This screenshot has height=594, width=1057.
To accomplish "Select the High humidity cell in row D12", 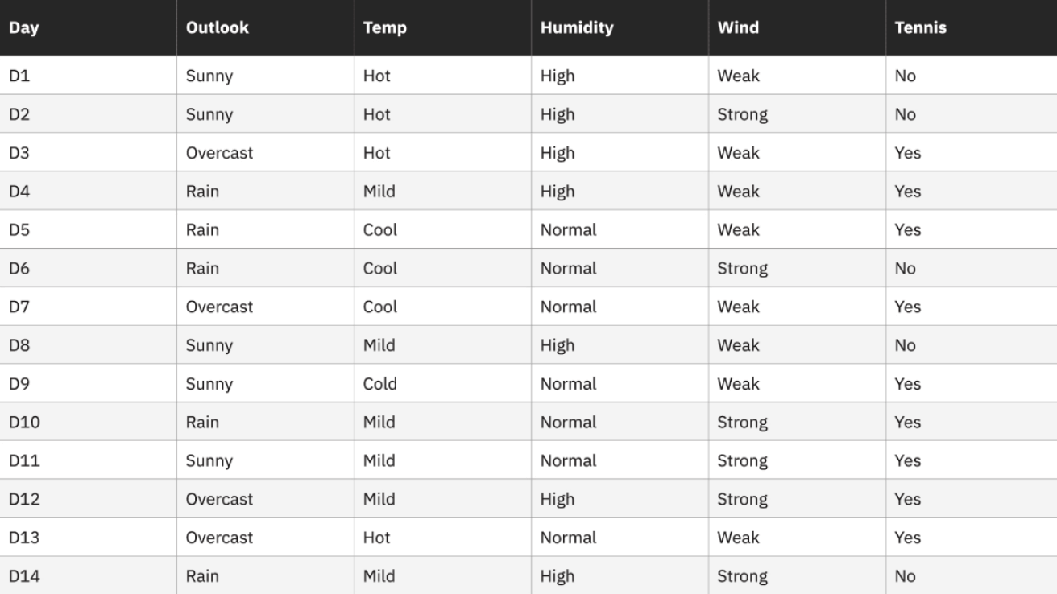I will 620,498.
